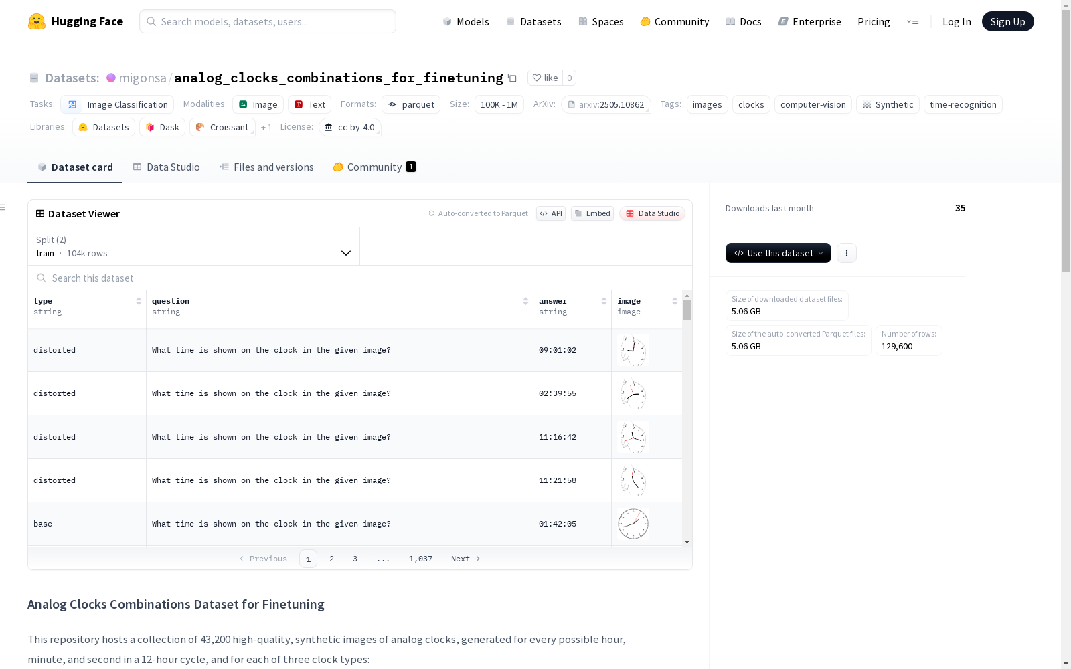Open clock thumbnail for answer 09:01:02
Screen dimensions: 1071x669
[633, 350]
